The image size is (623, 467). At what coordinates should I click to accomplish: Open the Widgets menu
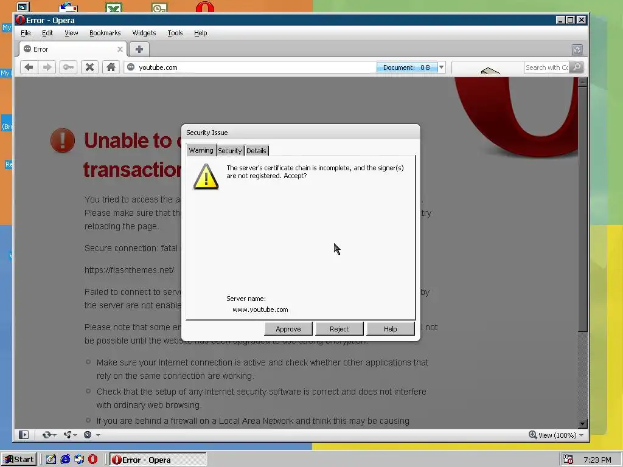pyautogui.click(x=144, y=33)
